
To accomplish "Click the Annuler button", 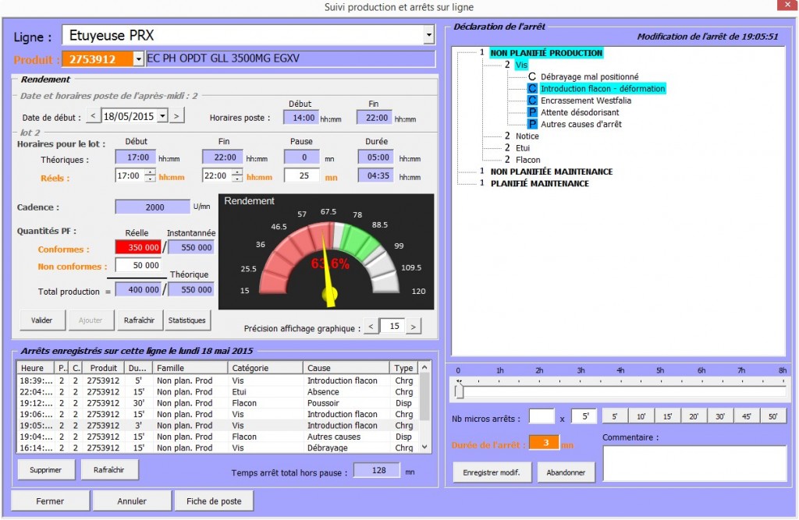I will pos(132,501).
